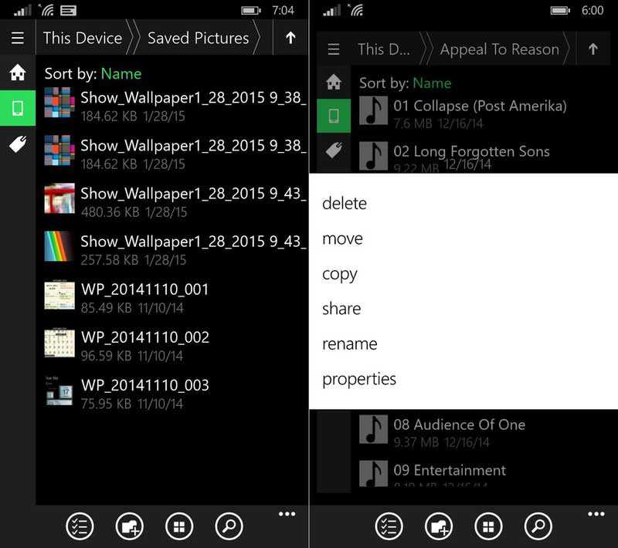Switch view with the grid icon

point(182,526)
